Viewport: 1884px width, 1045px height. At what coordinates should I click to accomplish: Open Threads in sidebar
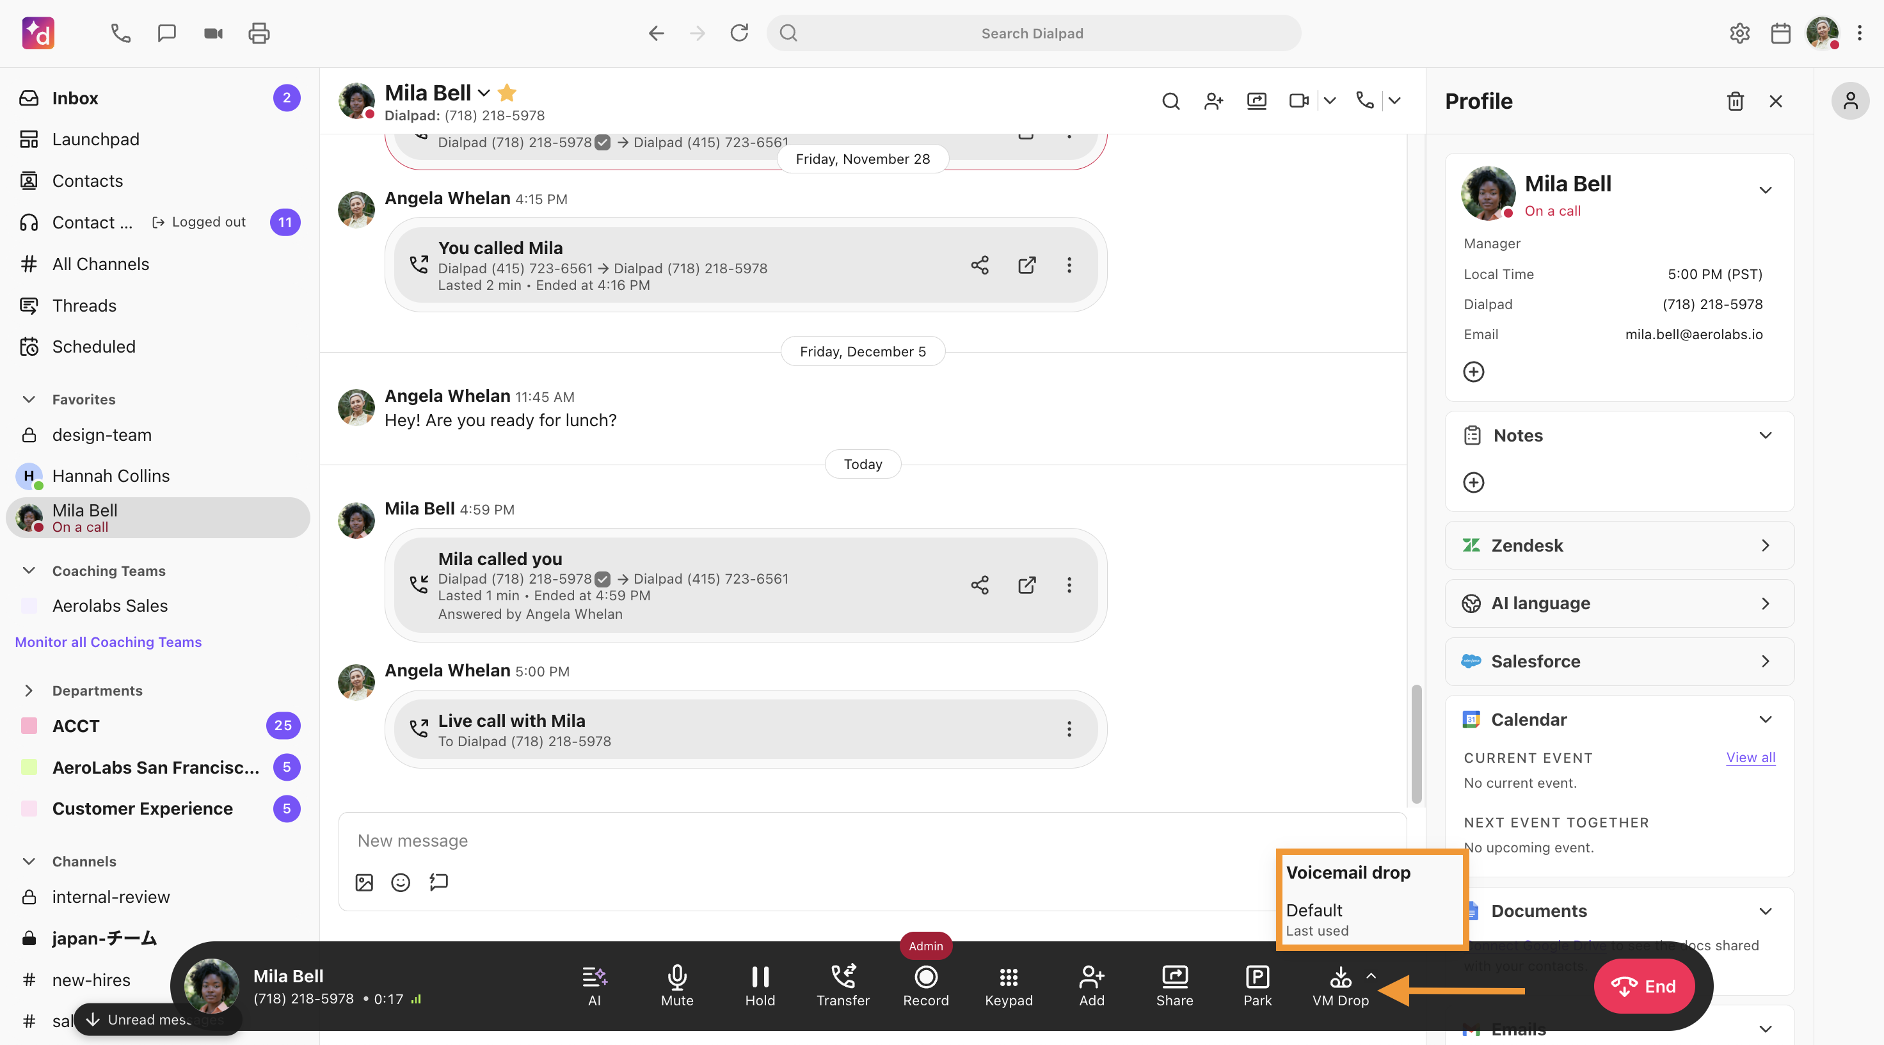pos(159,306)
